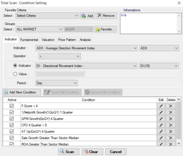Open the Select Criteria dropdown
Image resolution: width=183 pixels, height=156 pixels.
point(47,16)
